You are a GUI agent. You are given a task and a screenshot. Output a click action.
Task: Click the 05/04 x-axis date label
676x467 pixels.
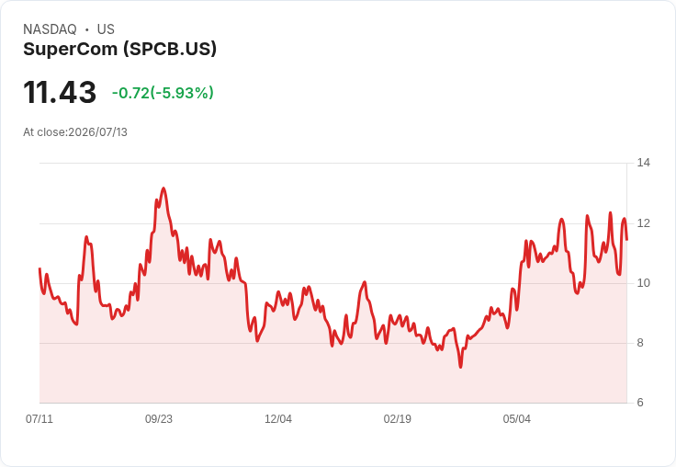(x=517, y=418)
